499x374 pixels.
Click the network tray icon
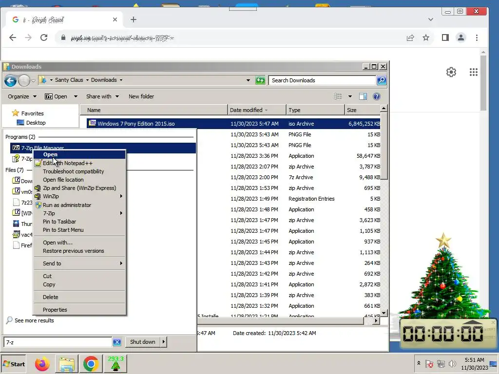coord(441,363)
